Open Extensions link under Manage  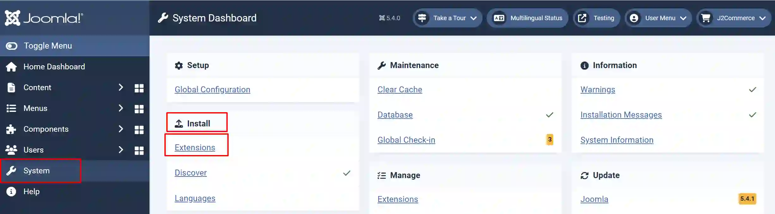pos(398,199)
